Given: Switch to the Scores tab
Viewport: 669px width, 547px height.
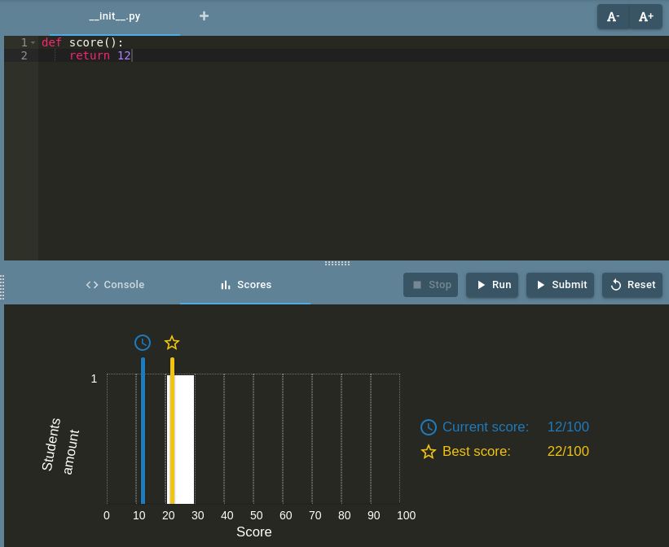Looking at the screenshot, I should click(245, 285).
